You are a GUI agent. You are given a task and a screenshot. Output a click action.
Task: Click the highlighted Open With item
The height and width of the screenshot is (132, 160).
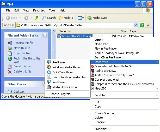125,62
